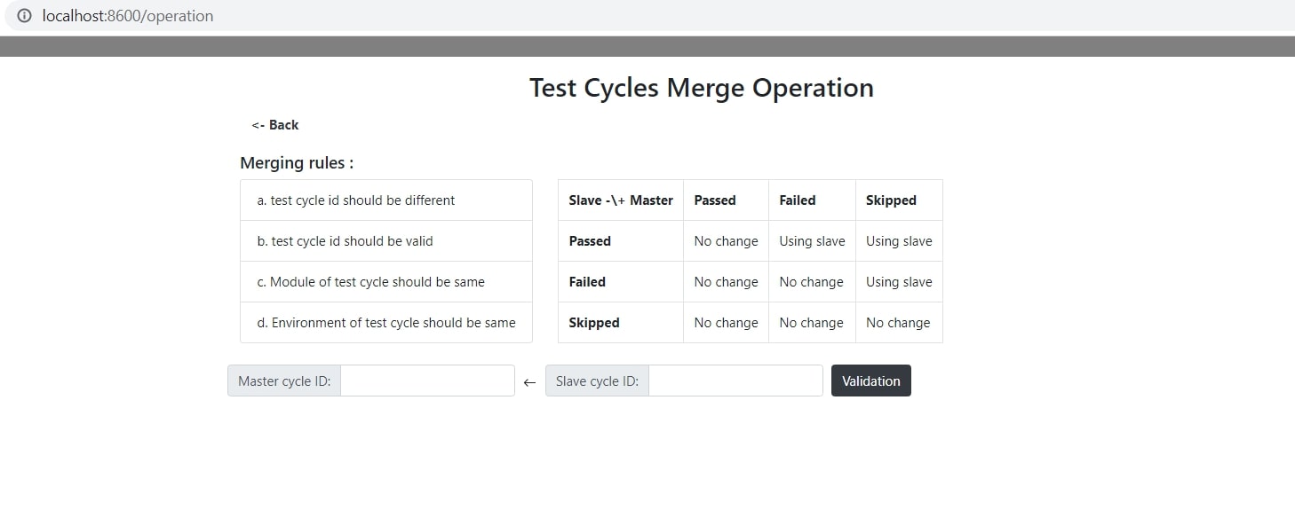Viewport: 1295px width, 518px height.
Task: Click inside the Master cycle ID field
Action: point(428,381)
